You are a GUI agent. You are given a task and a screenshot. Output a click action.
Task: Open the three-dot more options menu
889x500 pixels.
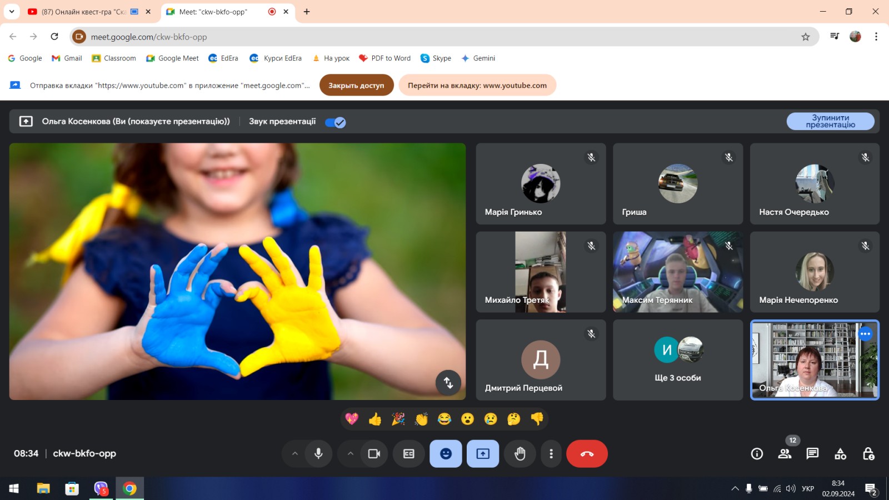tap(551, 454)
